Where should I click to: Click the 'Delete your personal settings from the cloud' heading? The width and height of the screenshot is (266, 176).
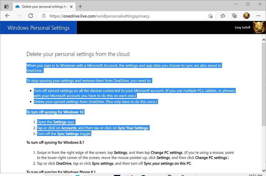(x=78, y=54)
